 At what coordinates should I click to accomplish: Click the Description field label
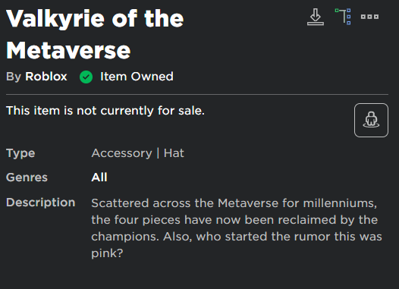tap(41, 203)
